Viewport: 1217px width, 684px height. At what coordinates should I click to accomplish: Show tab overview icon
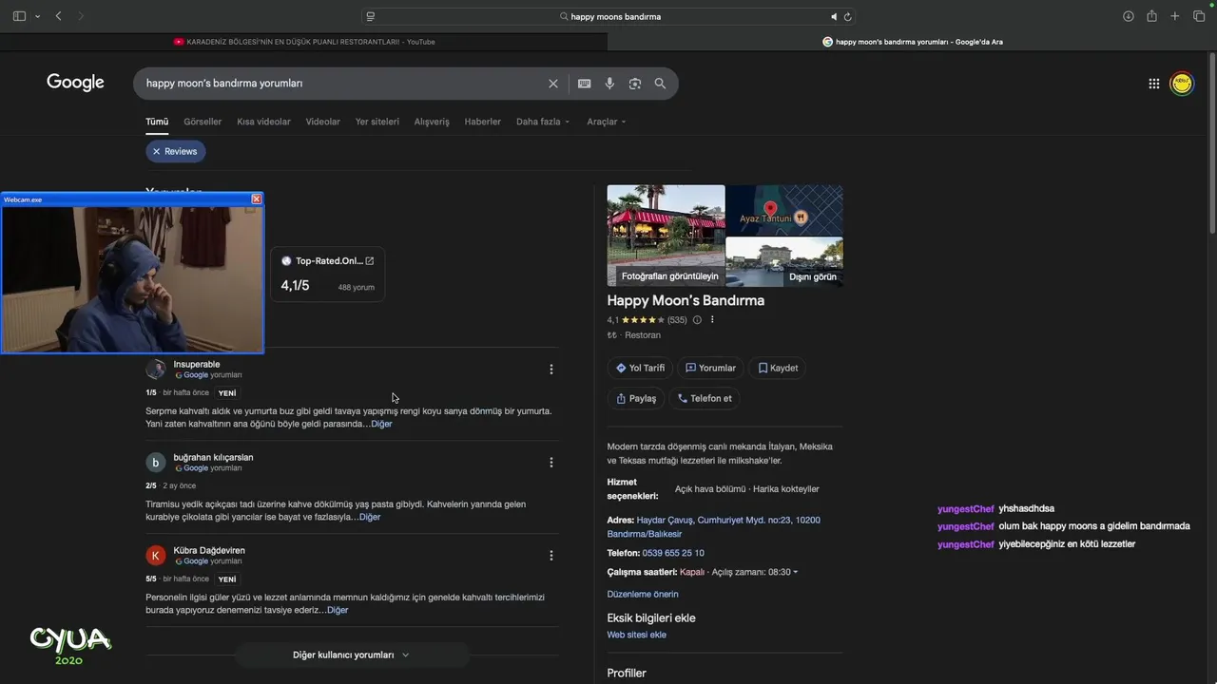coord(1199,16)
